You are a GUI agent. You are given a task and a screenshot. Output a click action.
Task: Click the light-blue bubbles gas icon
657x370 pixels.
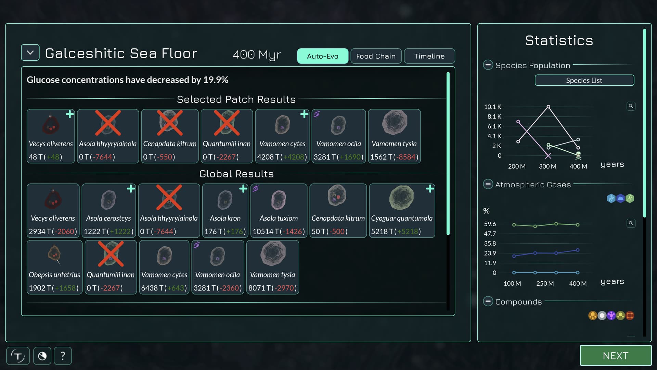[611, 198]
